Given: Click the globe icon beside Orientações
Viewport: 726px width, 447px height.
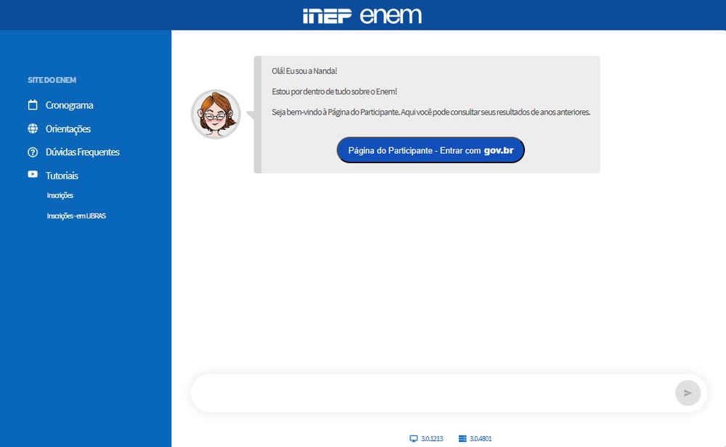Looking at the screenshot, I should tap(33, 129).
